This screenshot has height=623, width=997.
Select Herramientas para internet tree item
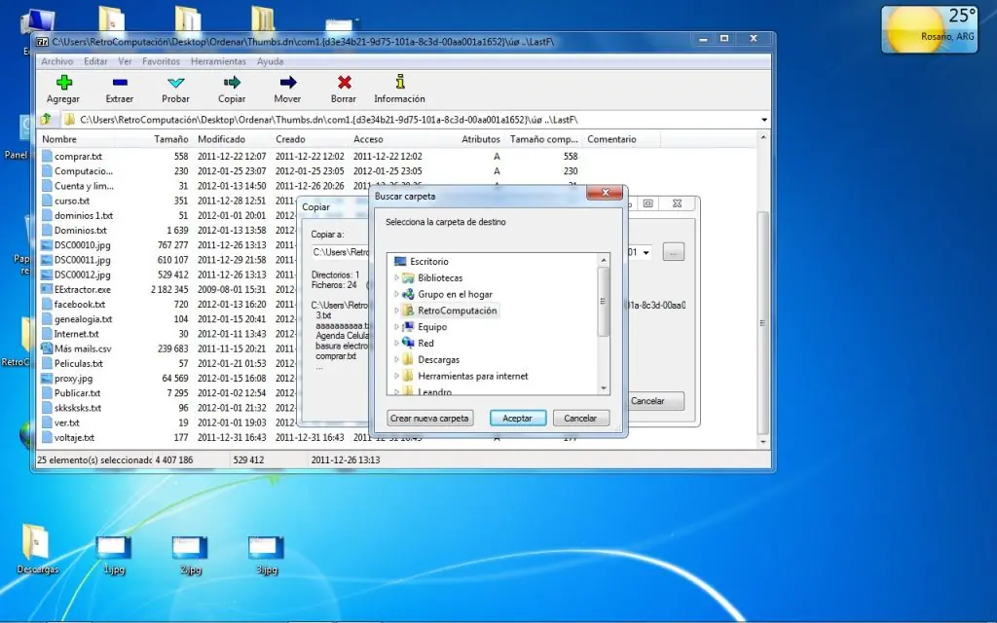473,377
